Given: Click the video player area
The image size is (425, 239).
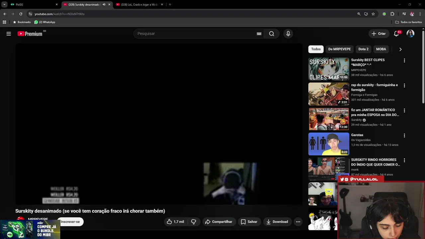Looking at the screenshot, I should [x=159, y=124].
